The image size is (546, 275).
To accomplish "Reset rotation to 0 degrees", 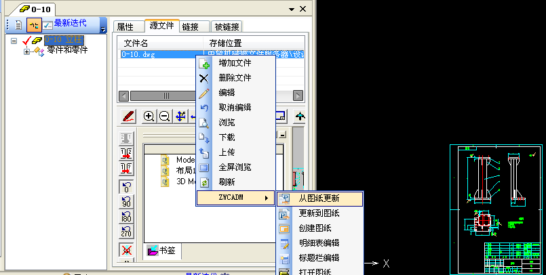I will pyautogui.click(x=125, y=186).
